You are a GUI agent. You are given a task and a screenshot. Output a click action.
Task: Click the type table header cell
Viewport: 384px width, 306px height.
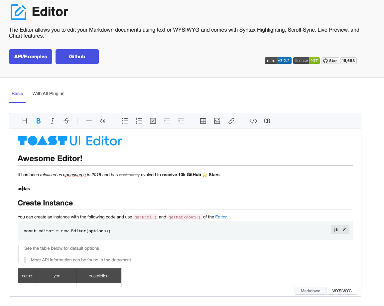57,276
